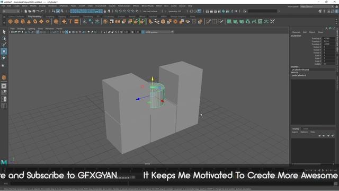The width and height of the screenshot is (339, 191).
Task: Open the Channels menu in Channel Box
Action: (296, 32)
